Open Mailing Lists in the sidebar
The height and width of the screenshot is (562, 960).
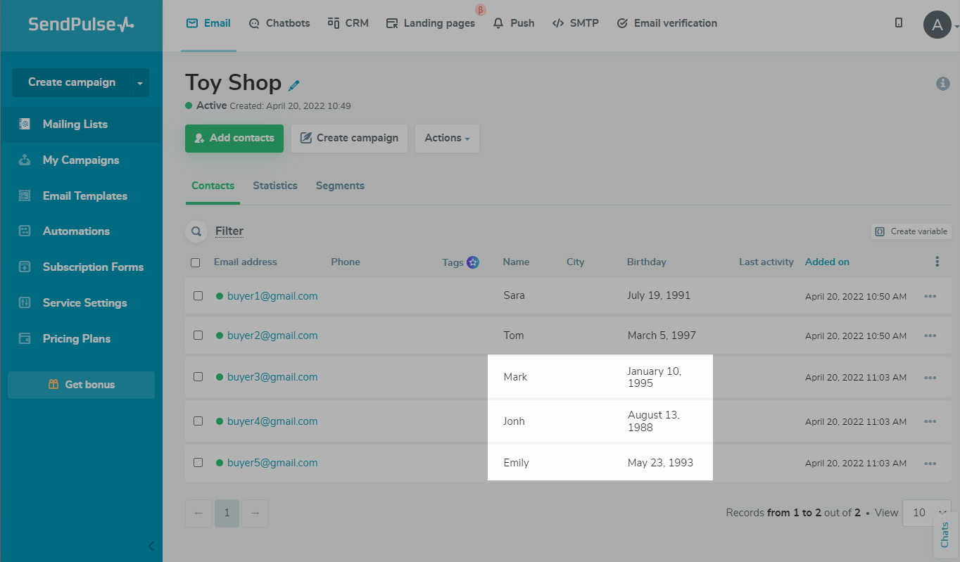[x=81, y=124]
